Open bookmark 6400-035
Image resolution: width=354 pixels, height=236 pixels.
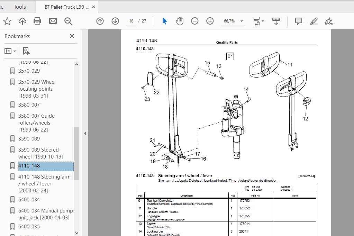click(x=29, y=227)
